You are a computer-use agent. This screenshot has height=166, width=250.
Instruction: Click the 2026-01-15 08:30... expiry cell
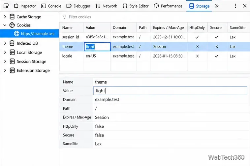[169, 56]
